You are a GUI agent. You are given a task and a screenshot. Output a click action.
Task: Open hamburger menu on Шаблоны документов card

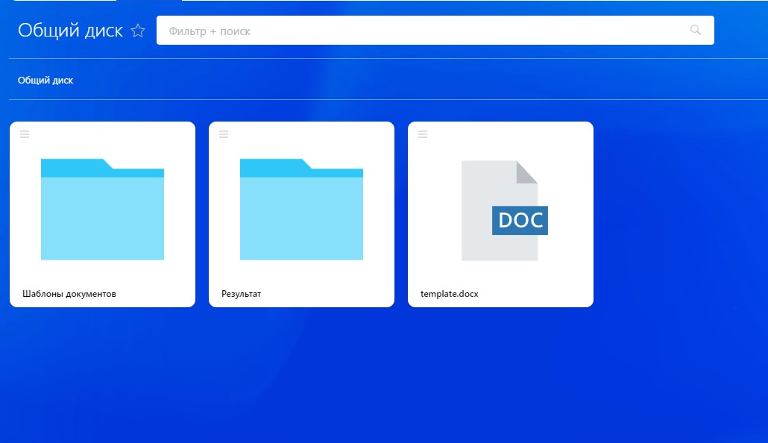[x=25, y=134]
